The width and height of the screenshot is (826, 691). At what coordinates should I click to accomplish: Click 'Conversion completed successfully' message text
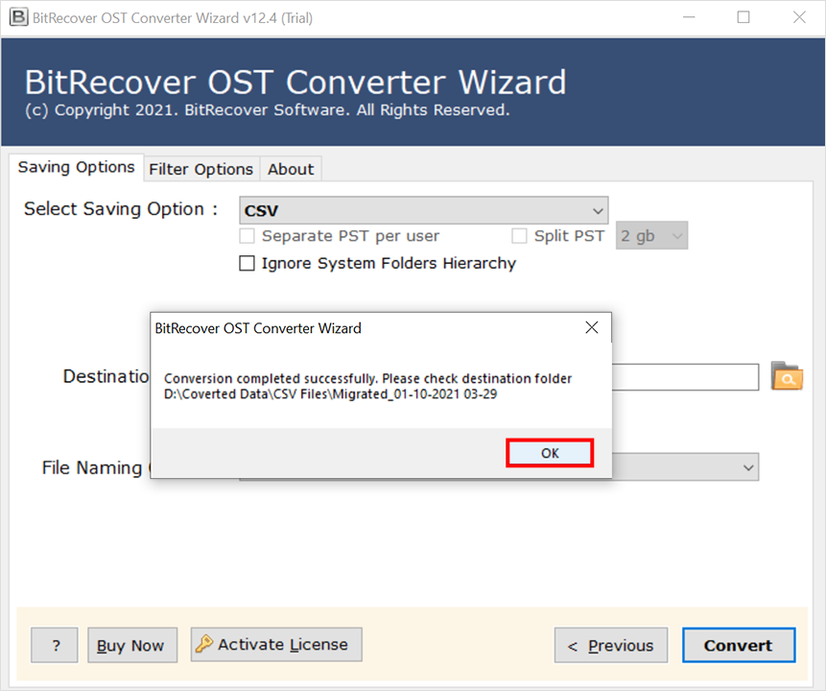click(271, 378)
